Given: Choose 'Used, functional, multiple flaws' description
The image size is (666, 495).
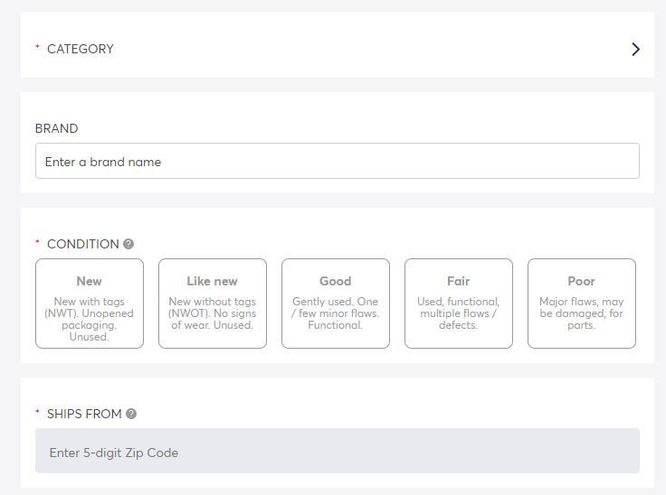Looking at the screenshot, I should (458, 313).
